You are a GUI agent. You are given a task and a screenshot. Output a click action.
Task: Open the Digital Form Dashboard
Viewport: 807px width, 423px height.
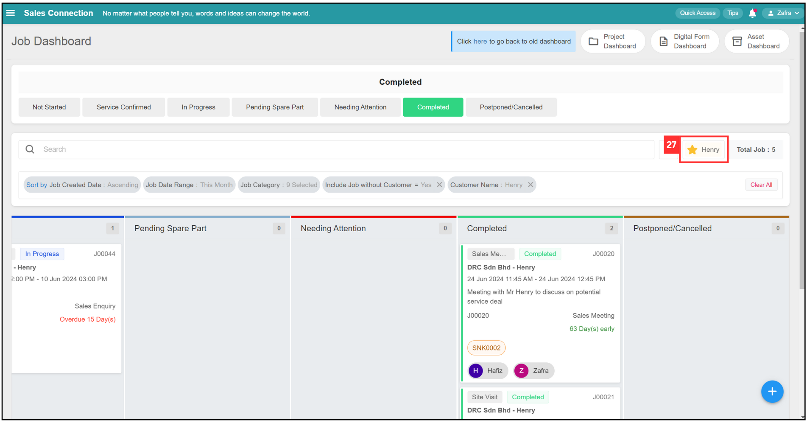coord(685,42)
